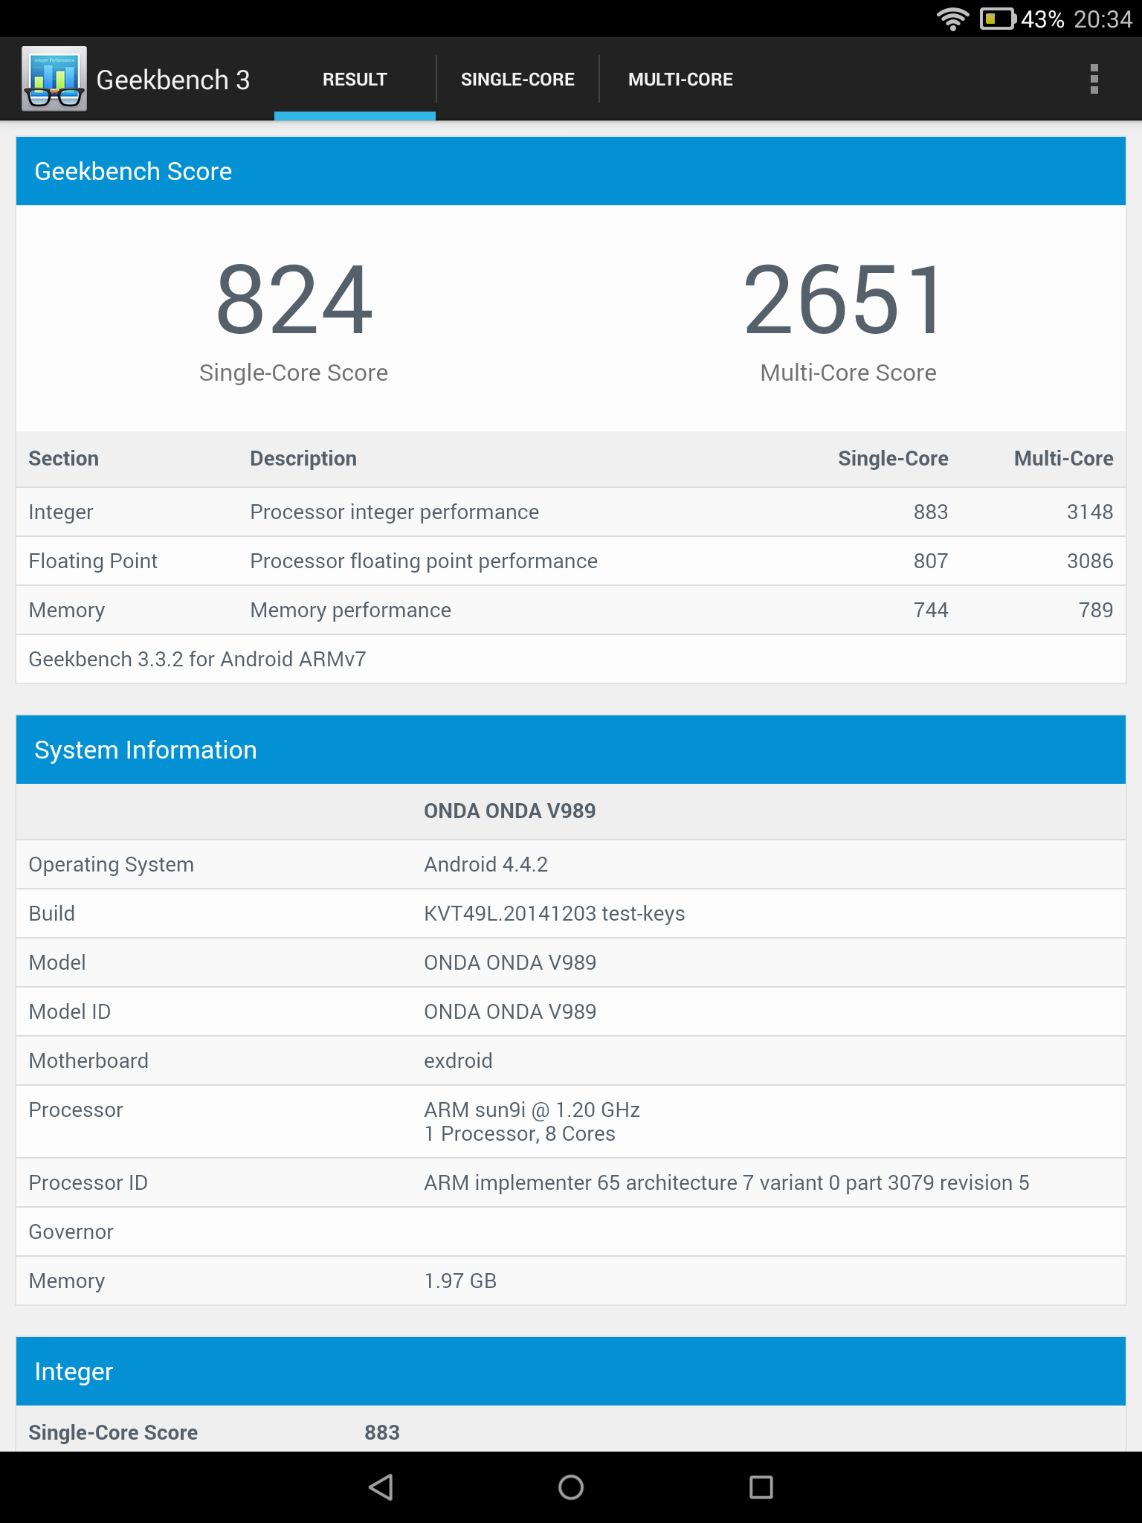Tap ARM implementer 65 architecture value
1142x1523 pixels.
pyautogui.click(x=726, y=1183)
